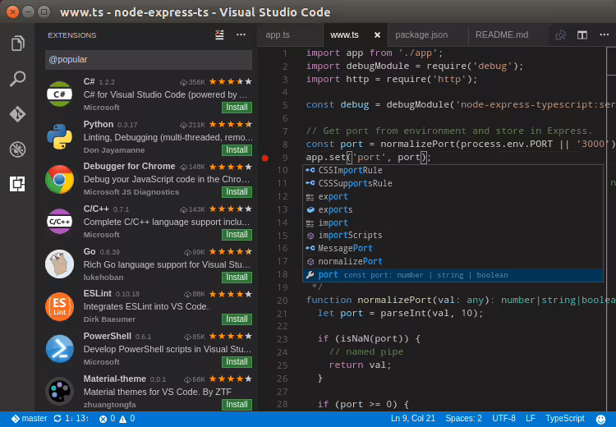The height and width of the screenshot is (427, 616).
Task: Install Debugger for Chrome extension
Action: [x=237, y=191]
